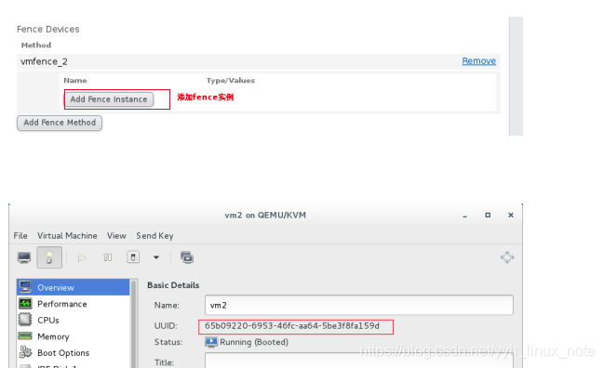Image resolution: width=604 pixels, height=368 pixels.
Task: Click the Add Fence Instance button
Action: point(109,99)
